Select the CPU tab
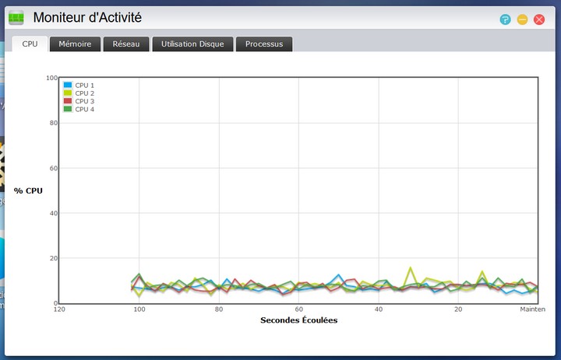 [x=30, y=44]
